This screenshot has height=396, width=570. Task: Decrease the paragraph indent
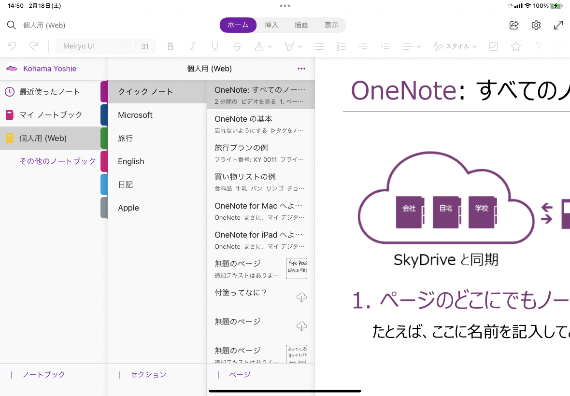click(x=364, y=46)
